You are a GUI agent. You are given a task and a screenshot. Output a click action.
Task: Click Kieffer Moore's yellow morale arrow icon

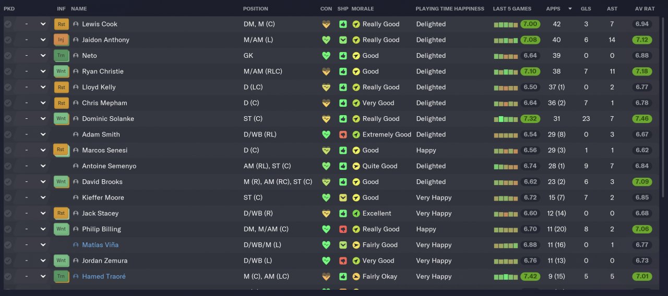point(356,198)
